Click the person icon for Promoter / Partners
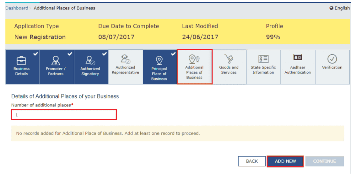 (56, 61)
